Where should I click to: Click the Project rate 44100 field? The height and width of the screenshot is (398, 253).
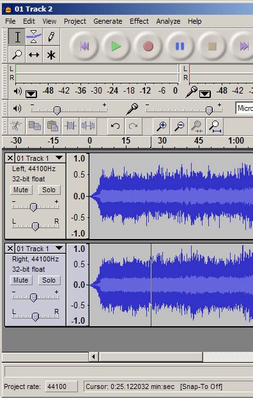click(61, 386)
